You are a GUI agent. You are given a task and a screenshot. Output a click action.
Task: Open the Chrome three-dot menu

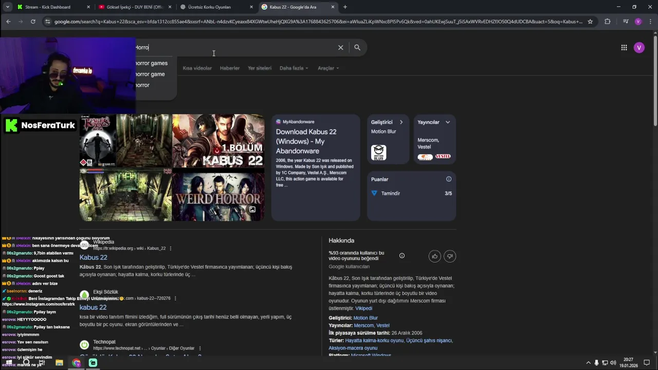pyautogui.click(x=649, y=22)
